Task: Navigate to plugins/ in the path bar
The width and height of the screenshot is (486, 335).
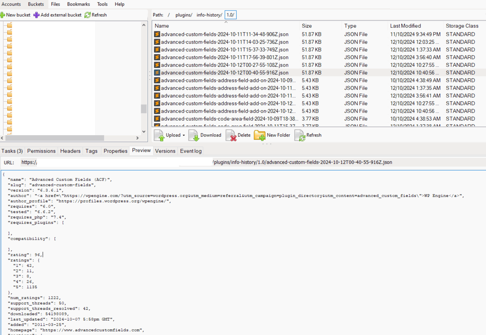Action: click(x=184, y=15)
